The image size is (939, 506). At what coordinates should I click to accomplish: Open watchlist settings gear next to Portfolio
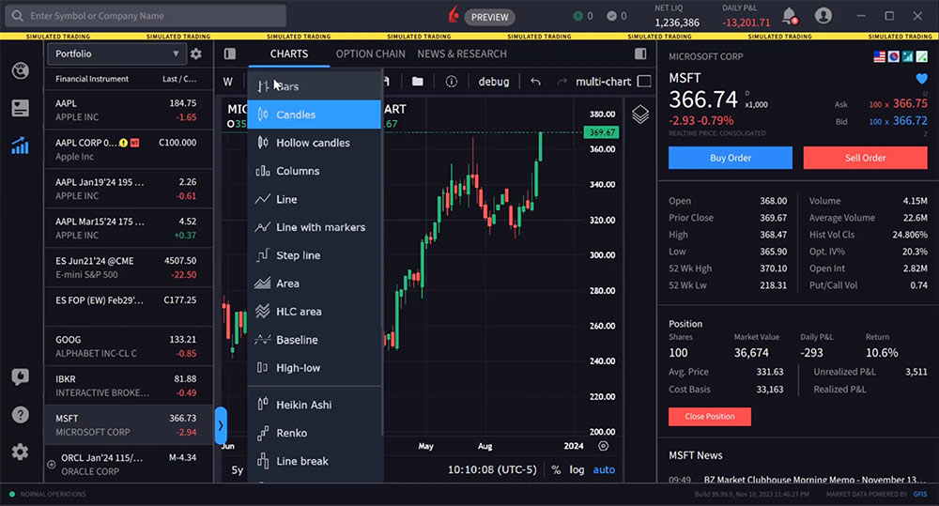coord(196,54)
